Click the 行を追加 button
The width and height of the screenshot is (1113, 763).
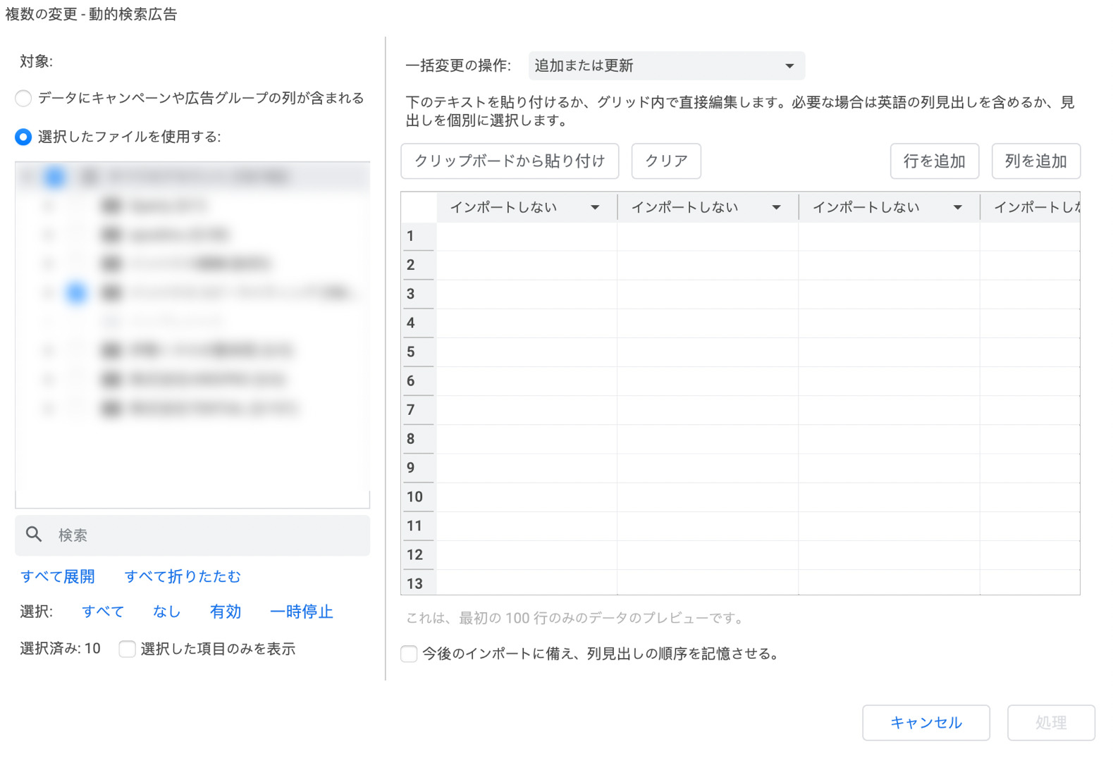tap(935, 161)
